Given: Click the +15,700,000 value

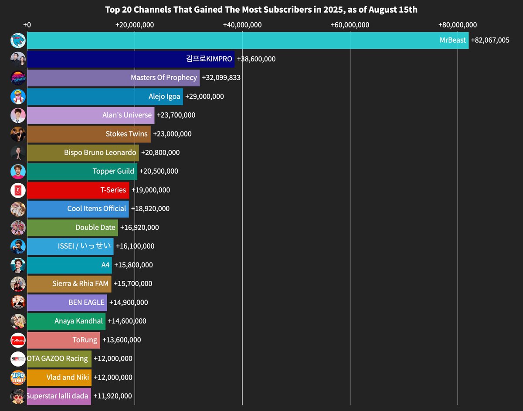Looking at the screenshot, I should click(133, 284).
